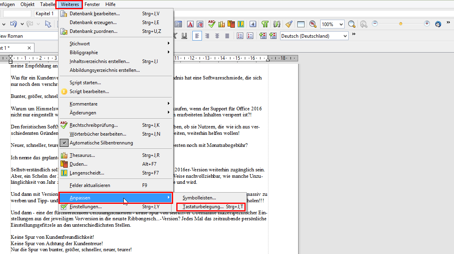Open the thesaurus books icon in toolbar
The image size is (454, 254).
[x=222, y=24]
